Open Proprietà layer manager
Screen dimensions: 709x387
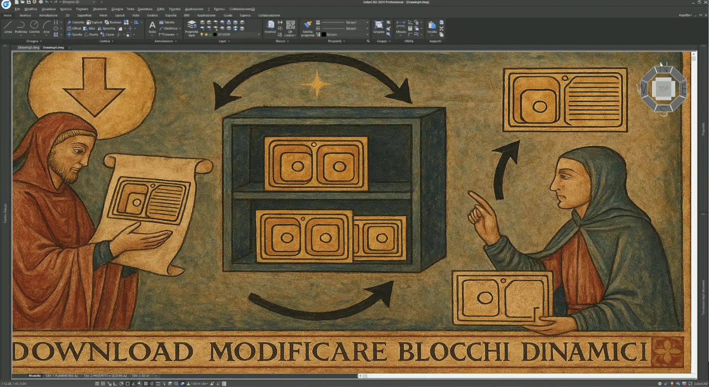pyautogui.click(x=192, y=28)
